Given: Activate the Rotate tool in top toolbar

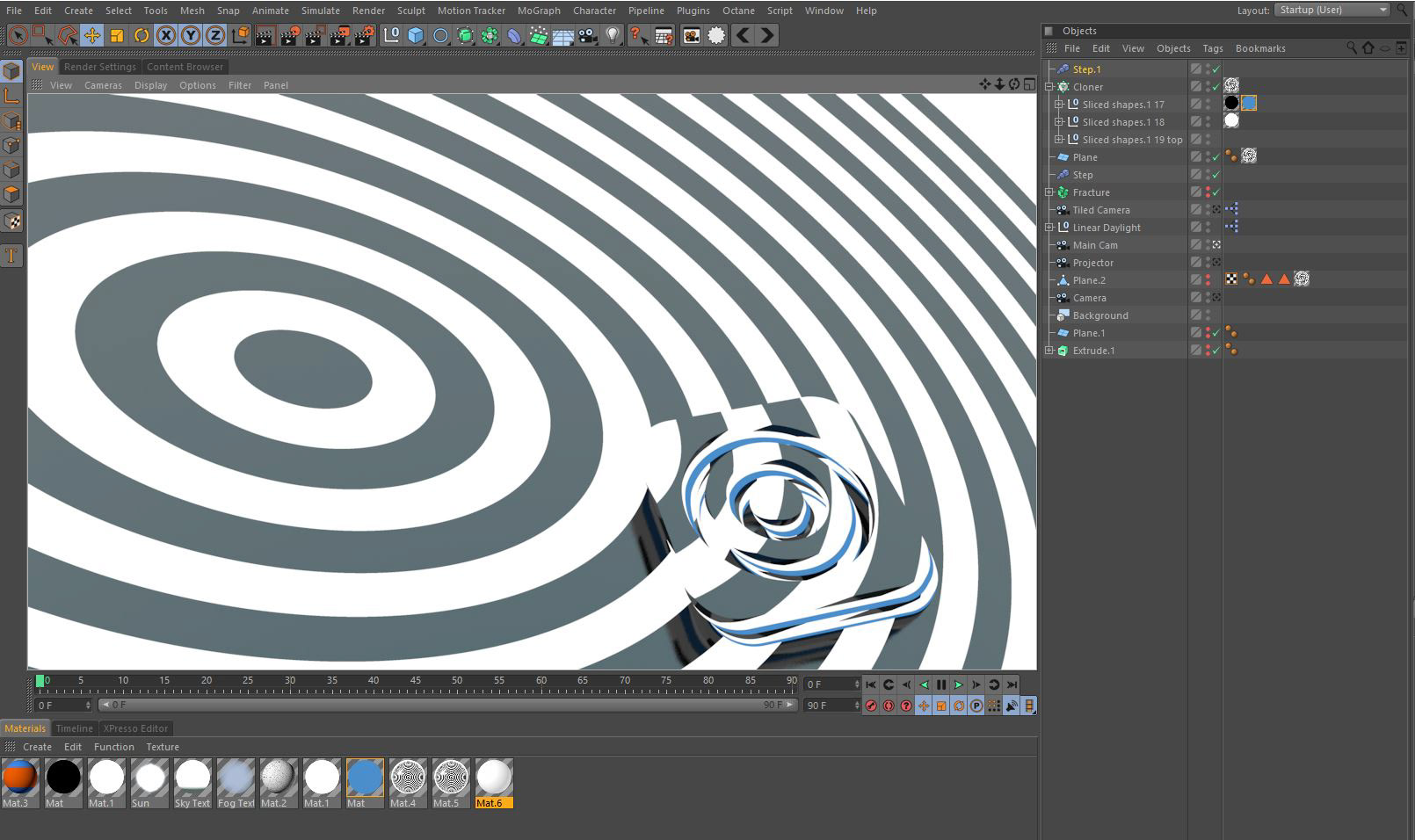Looking at the screenshot, I should [141, 35].
